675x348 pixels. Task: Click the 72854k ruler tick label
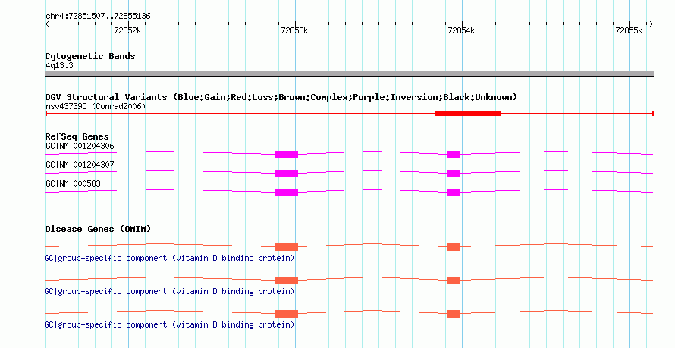[461, 30]
